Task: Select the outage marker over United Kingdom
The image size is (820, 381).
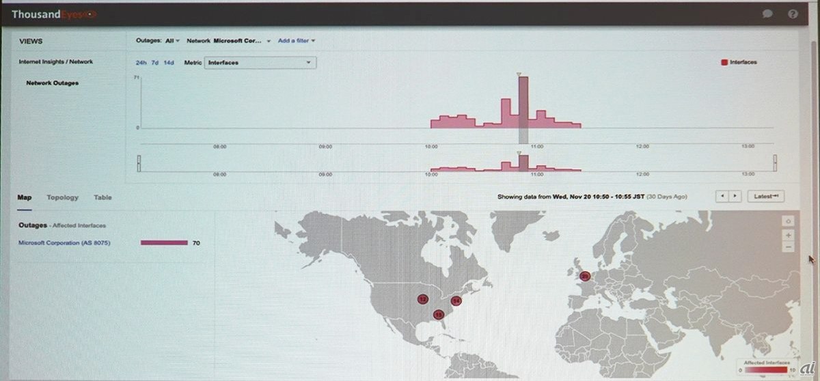Action: pyautogui.click(x=584, y=276)
